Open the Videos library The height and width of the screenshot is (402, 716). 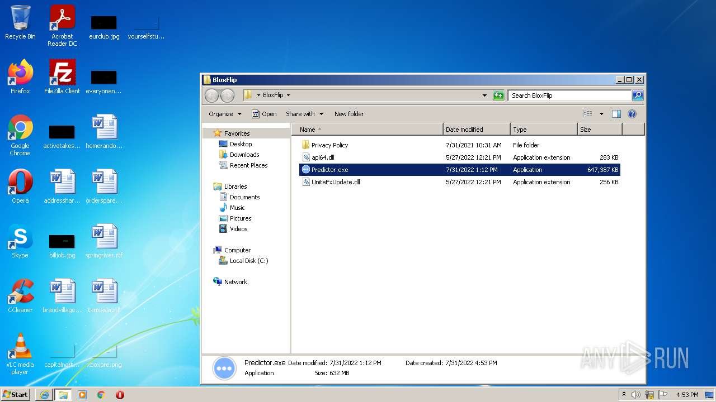[238, 229]
